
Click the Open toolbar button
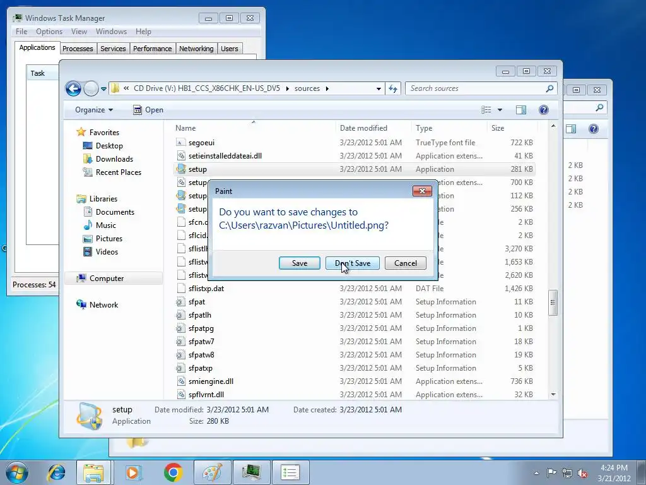148,110
